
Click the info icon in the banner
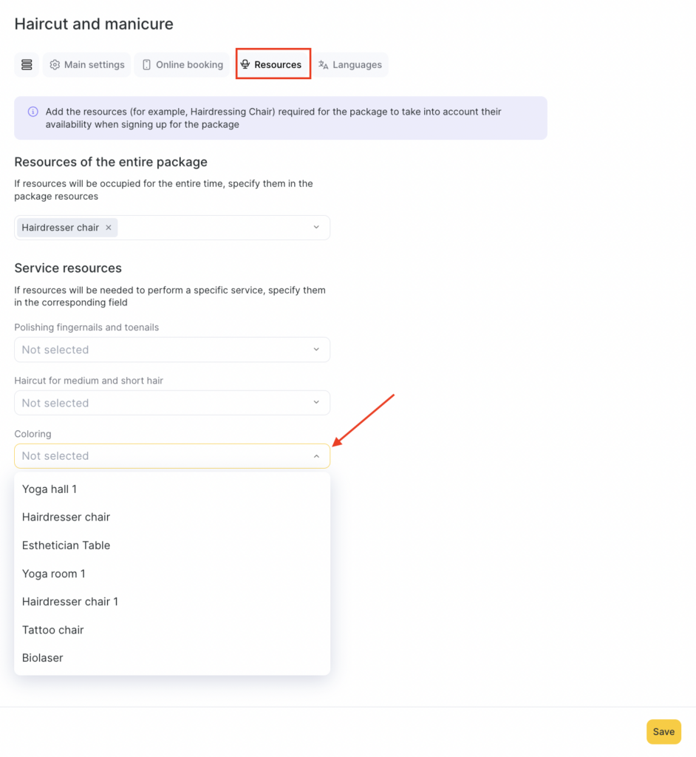[x=33, y=112]
